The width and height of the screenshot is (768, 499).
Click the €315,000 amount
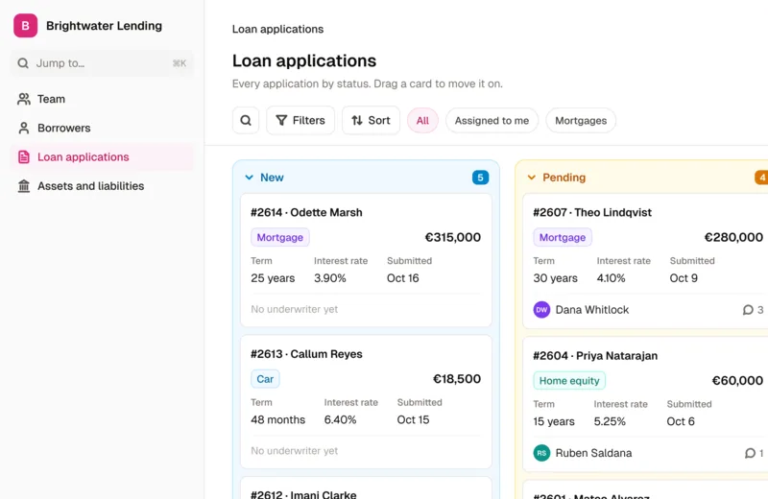coord(452,237)
